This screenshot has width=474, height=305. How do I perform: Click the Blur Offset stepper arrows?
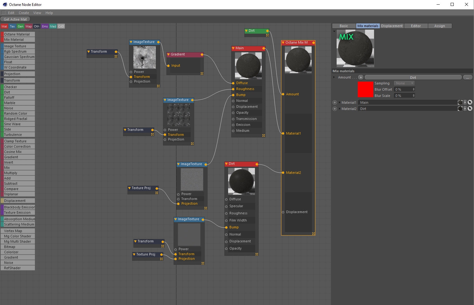[414, 89]
